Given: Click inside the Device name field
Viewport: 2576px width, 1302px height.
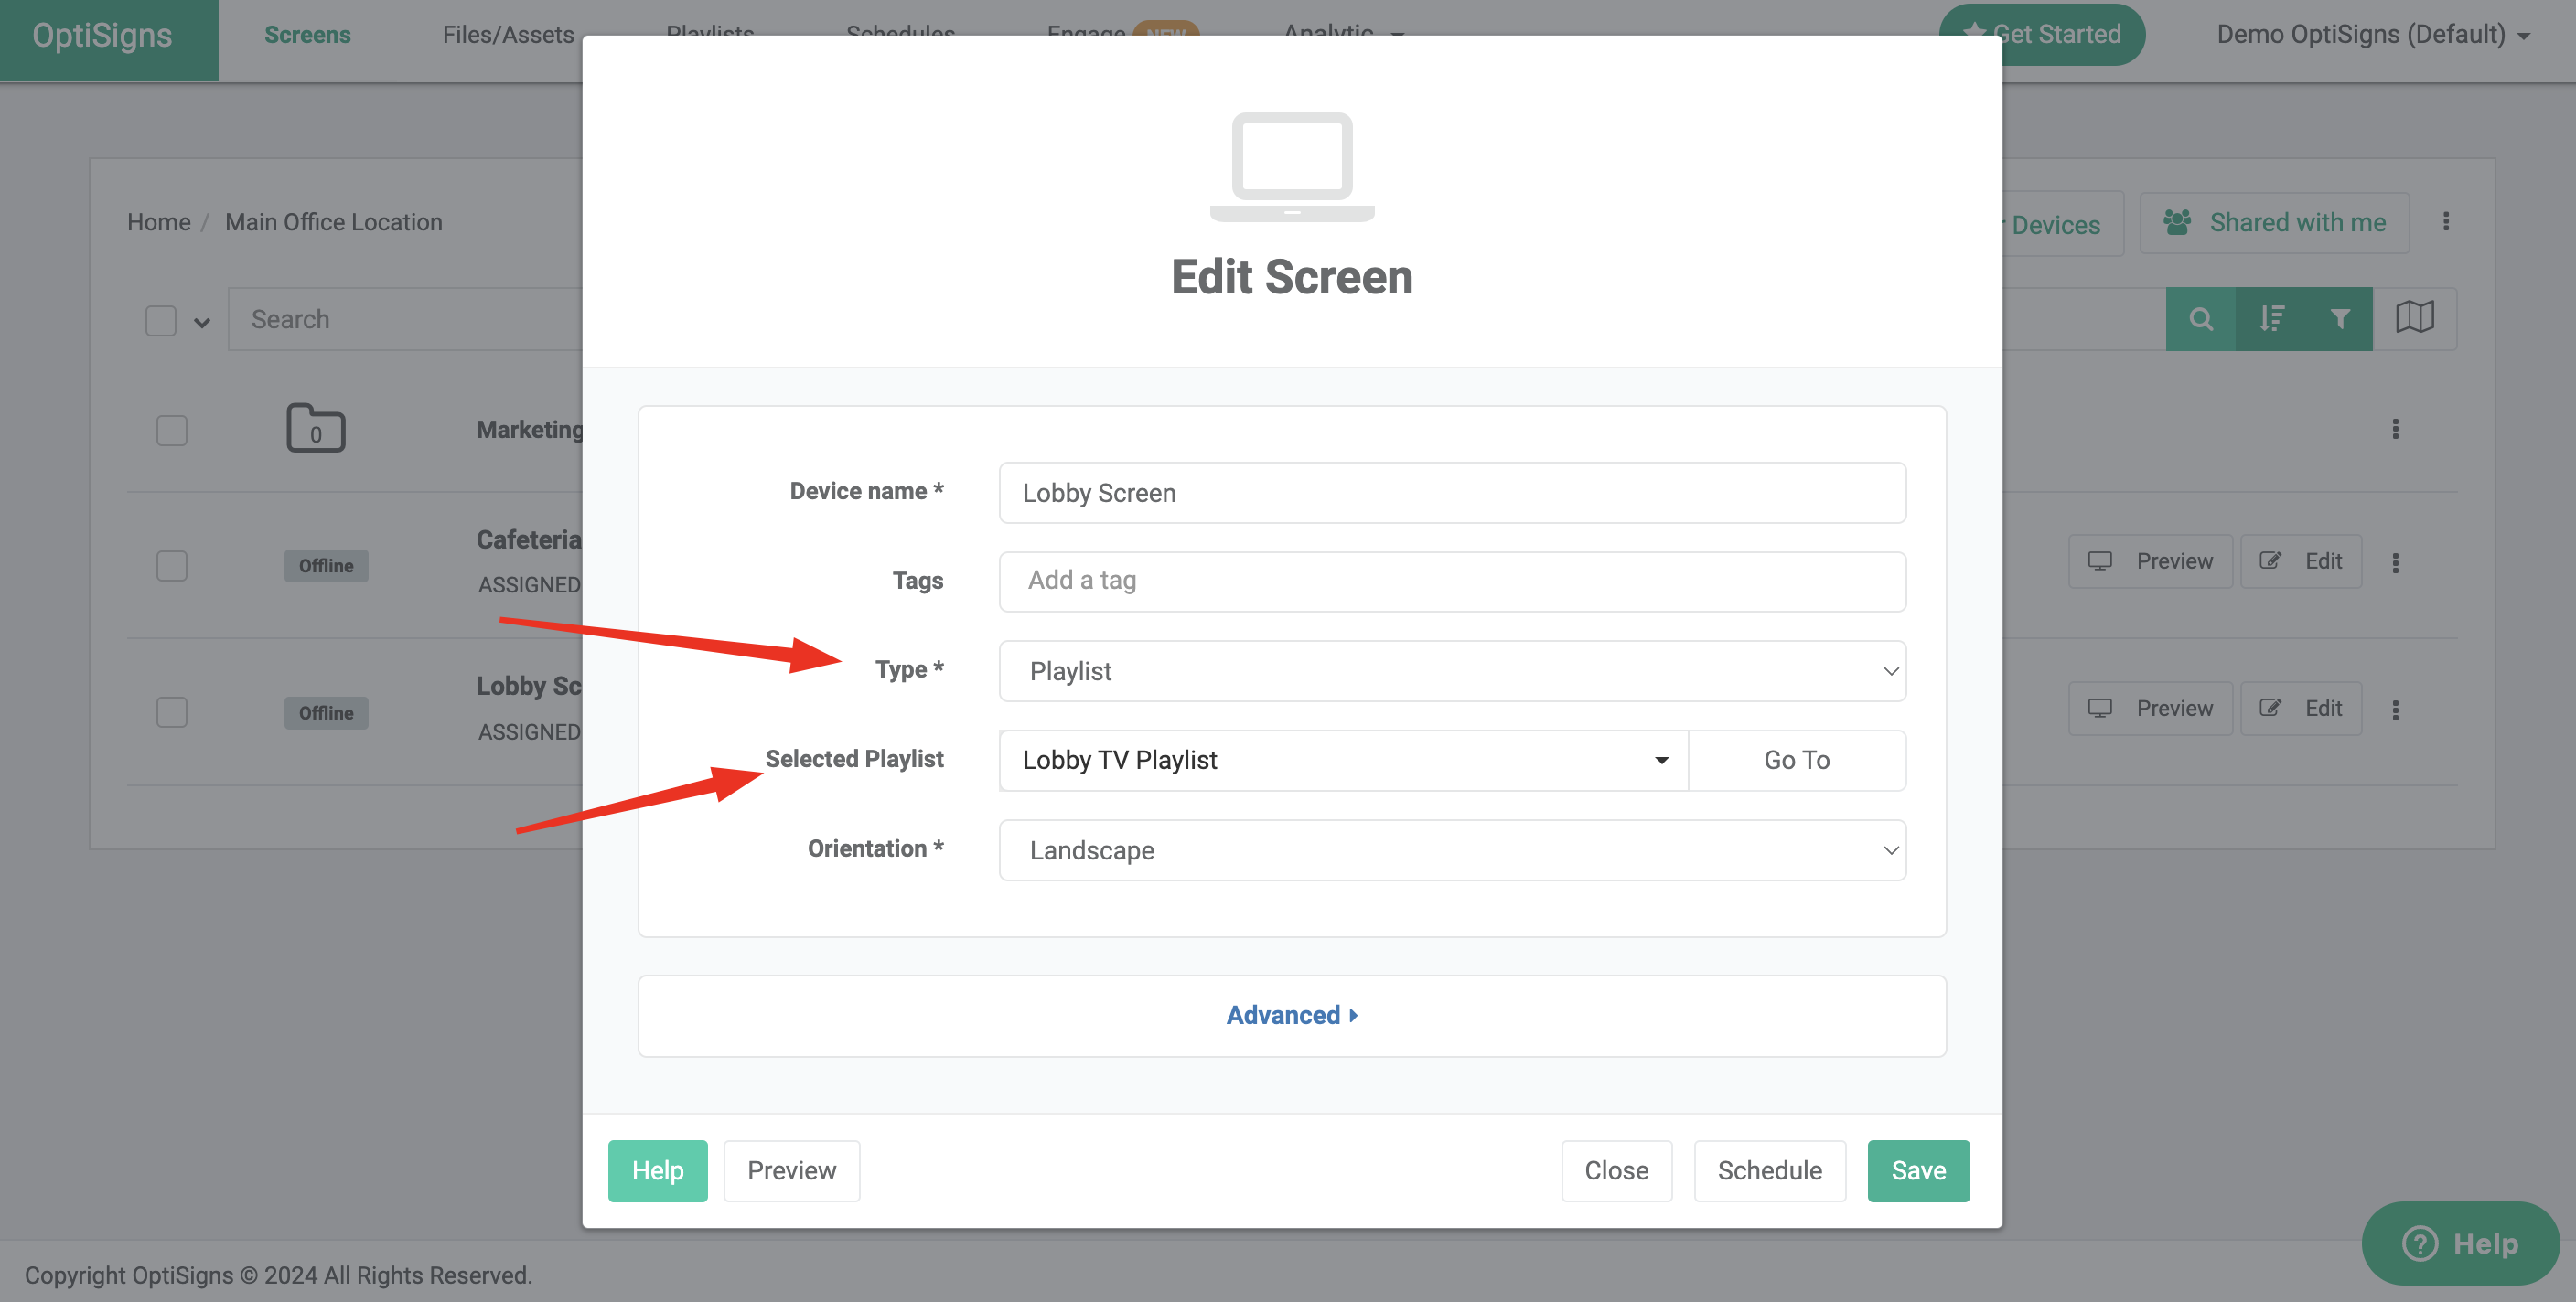Looking at the screenshot, I should 1451,492.
